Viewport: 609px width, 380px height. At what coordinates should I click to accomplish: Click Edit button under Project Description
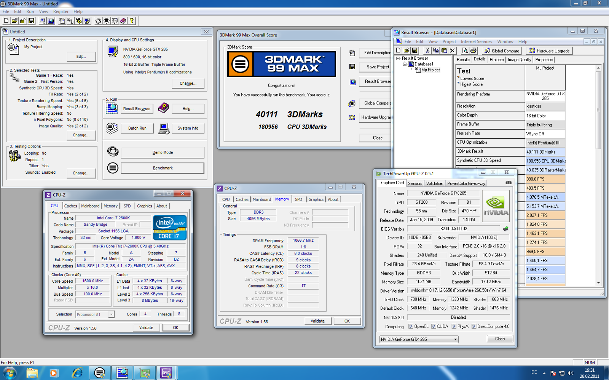coord(81,57)
